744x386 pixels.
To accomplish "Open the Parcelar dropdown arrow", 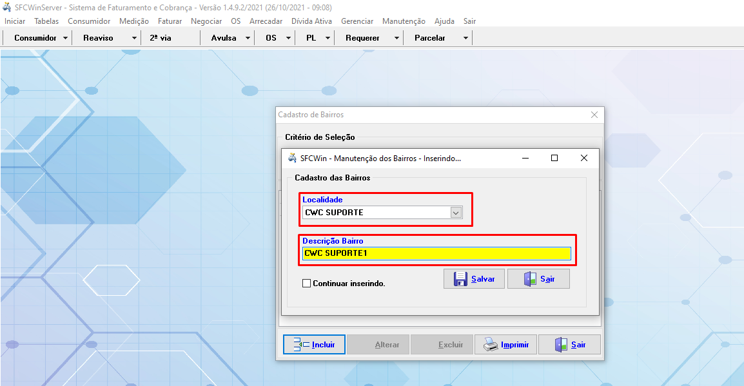I will click(465, 38).
